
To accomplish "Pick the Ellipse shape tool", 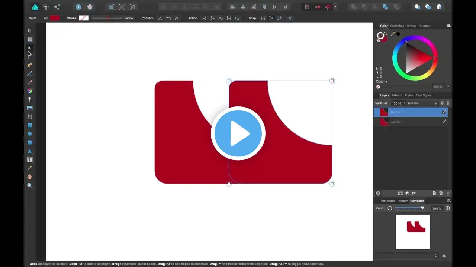I will tap(30, 134).
